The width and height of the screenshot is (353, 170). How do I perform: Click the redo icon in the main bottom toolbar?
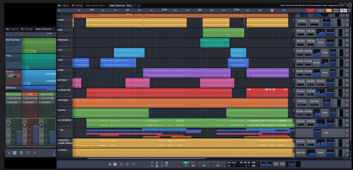(127, 164)
